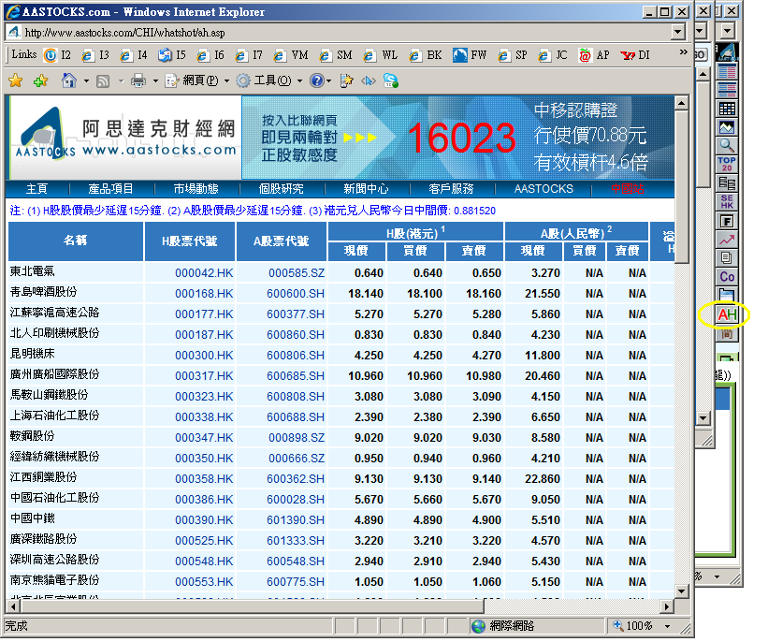Expand the Links bar overflow chevron
768x642 pixels.
tap(683, 52)
